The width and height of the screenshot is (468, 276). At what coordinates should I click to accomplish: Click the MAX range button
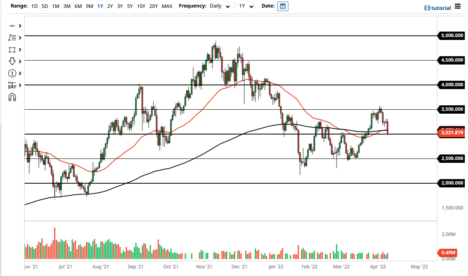167,6
